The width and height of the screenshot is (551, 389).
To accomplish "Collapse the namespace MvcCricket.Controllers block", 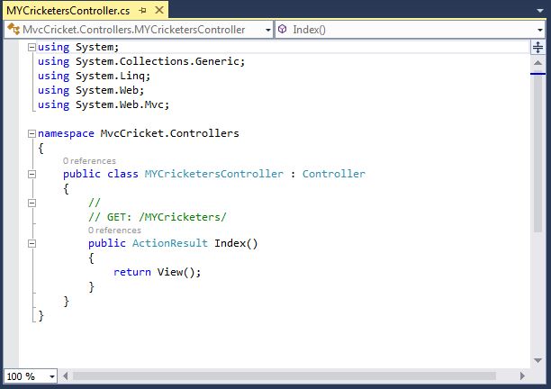I will tap(32, 133).
